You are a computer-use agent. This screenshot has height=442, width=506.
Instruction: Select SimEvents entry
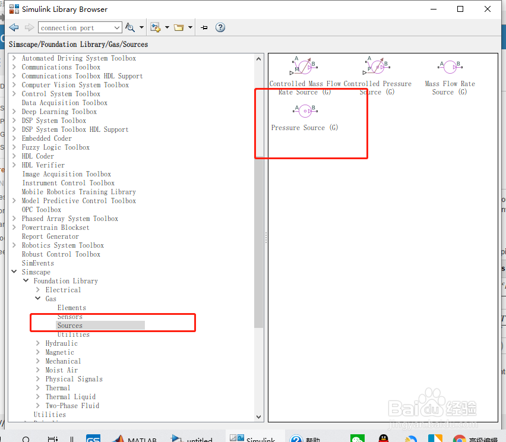(x=38, y=263)
